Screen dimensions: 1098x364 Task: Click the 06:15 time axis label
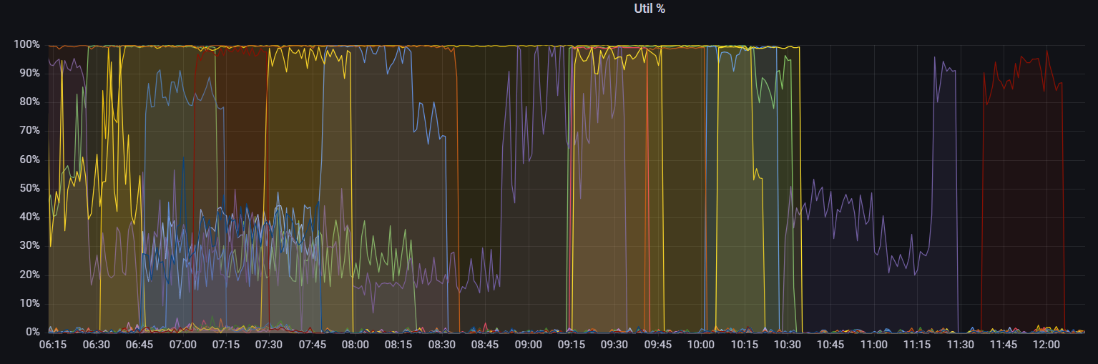(53, 345)
